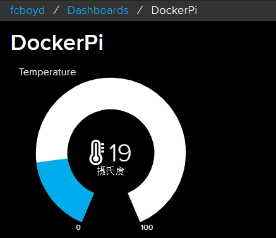Click the slash separator after fcboyd
The height and width of the screenshot is (238, 276).
(56, 10)
